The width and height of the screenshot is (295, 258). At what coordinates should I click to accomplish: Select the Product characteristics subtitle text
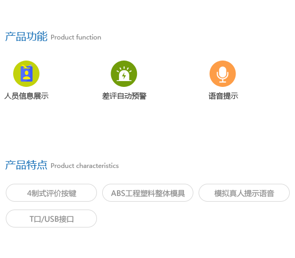(x=85, y=166)
